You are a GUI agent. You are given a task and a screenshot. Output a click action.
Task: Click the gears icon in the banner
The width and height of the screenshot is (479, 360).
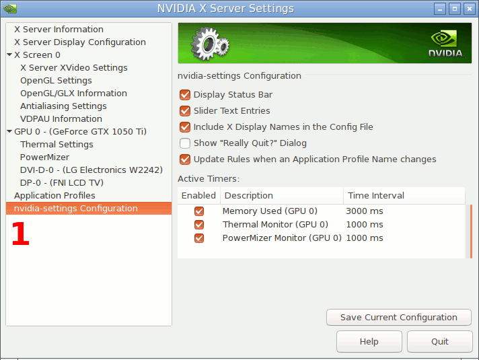(210, 43)
